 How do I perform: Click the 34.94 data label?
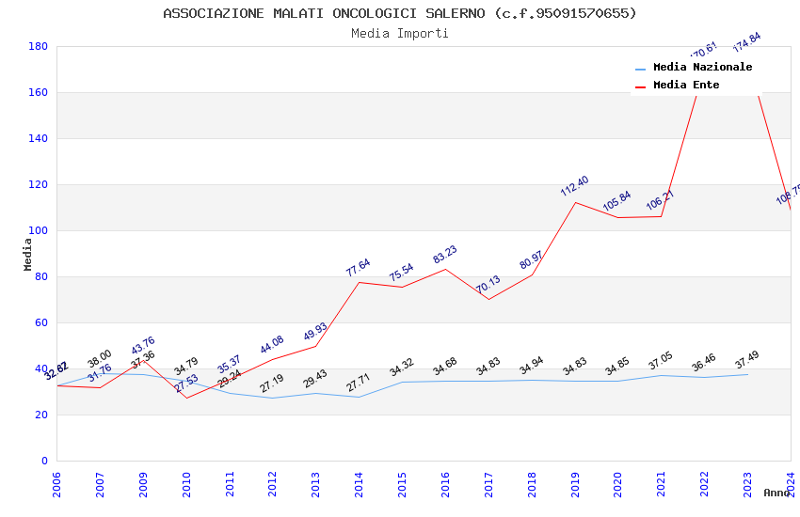pos(531,366)
